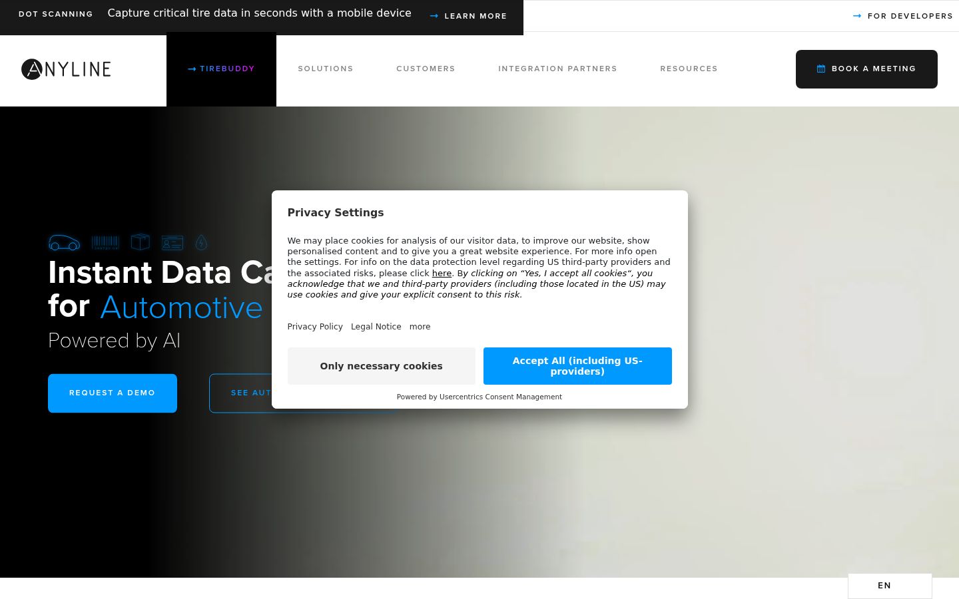Open the Solutions menu
The height and width of the screenshot is (599, 959).
click(x=326, y=69)
